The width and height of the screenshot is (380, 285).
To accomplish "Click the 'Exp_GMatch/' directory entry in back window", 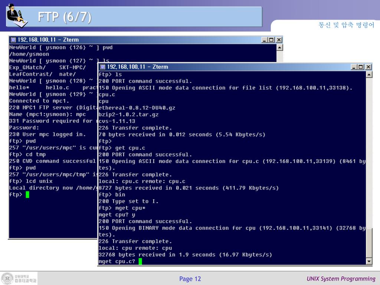I will (27, 68).
